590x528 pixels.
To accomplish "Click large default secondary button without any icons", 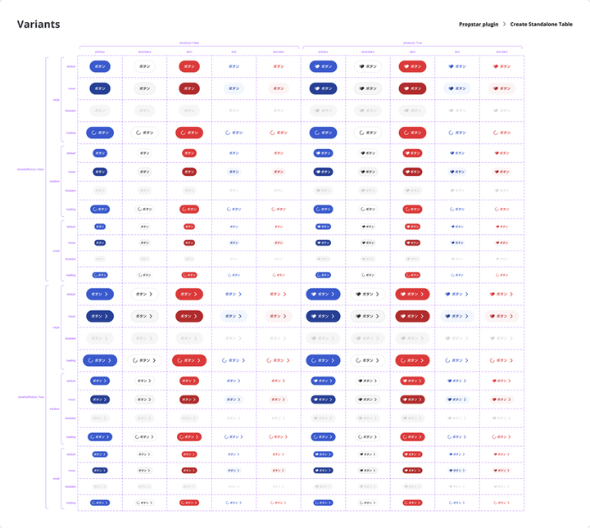I will (x=145, y=66).
